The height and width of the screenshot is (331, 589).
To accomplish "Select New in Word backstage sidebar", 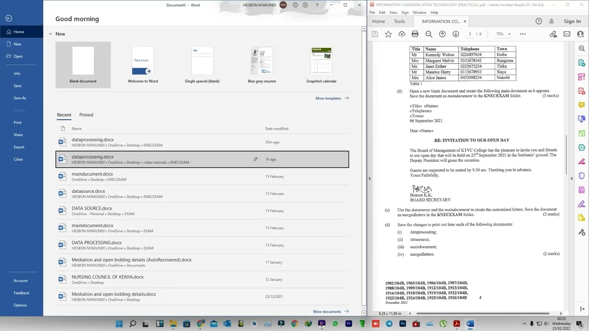I will pyautogui.click(x=22, y=44).
